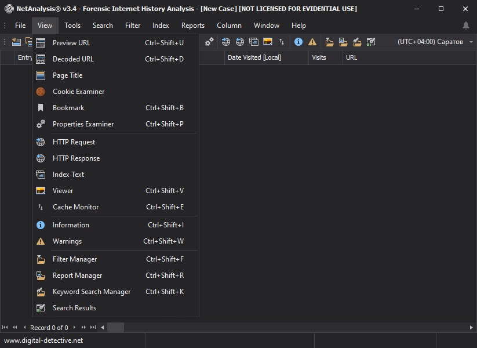Click the notification bell icon
This screenshot has height=348, width=477.
point(466,26)
